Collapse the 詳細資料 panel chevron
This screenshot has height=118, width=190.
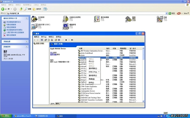pyautogui.click(x=27, y=47)
